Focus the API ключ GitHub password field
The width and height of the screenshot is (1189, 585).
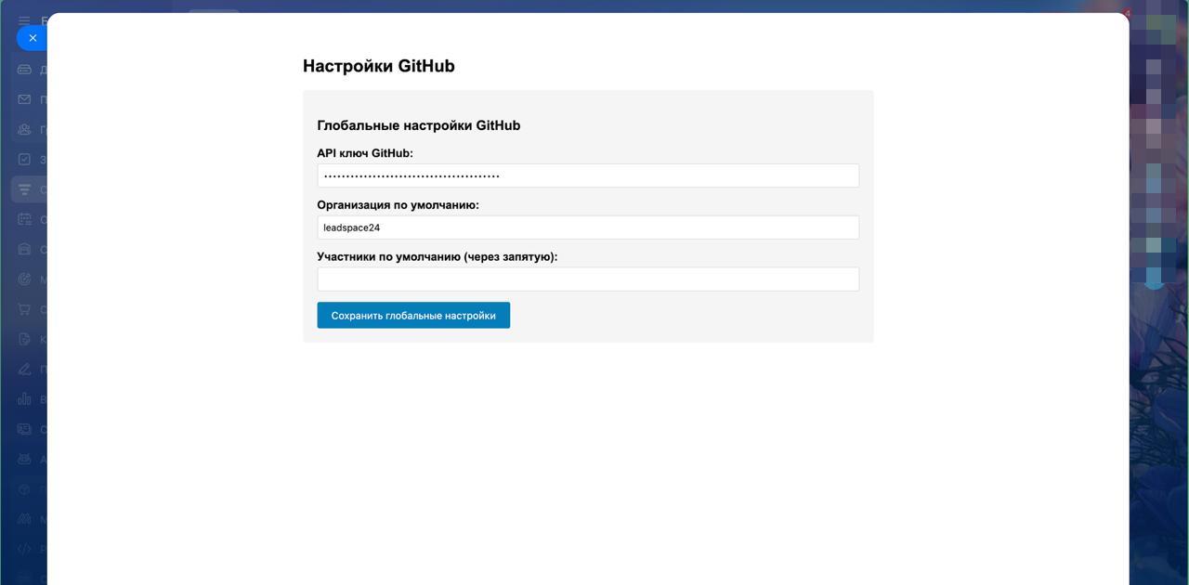[x=587, y=175]
